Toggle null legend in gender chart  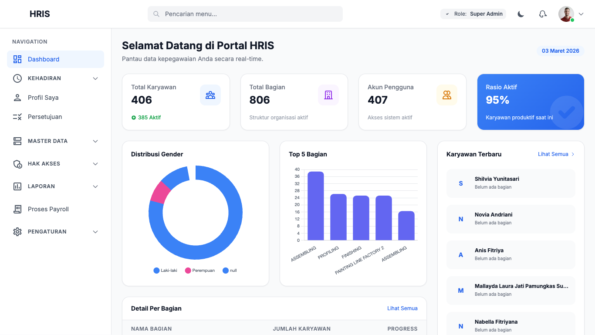click(x=230, y=271)
